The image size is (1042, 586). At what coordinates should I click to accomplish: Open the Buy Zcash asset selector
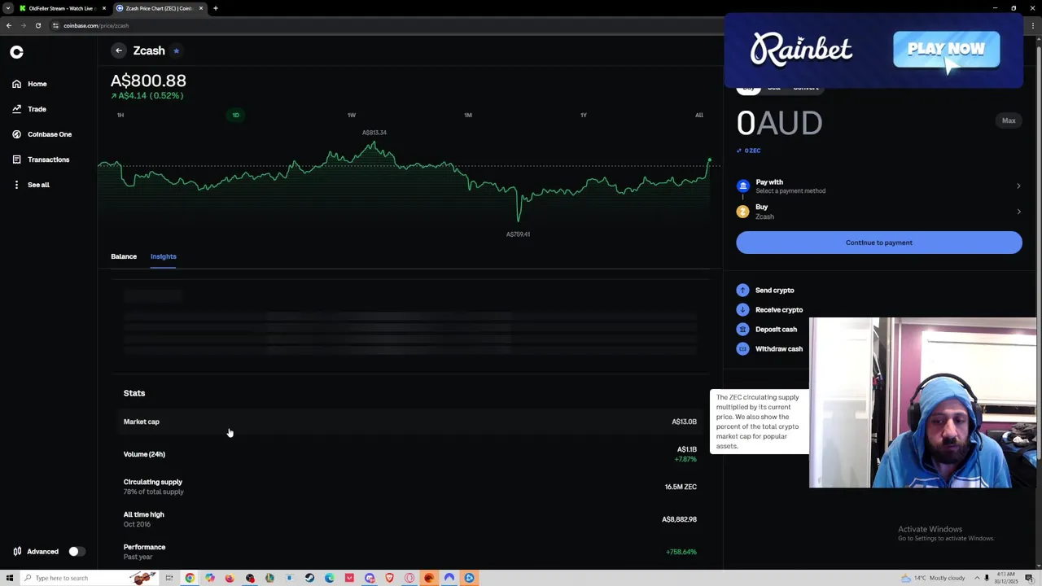coord(879,212)
